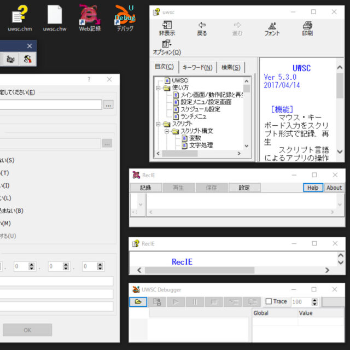Click the up chevron in RecIE help scrollbar
The image size is (350, 350).
click(x=341, y=255)
